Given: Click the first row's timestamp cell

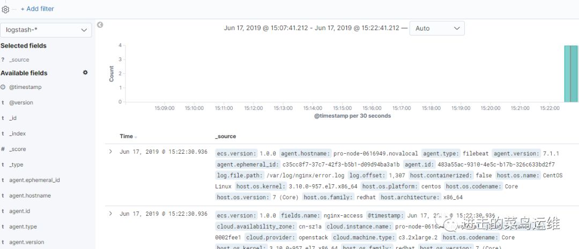Looking at the screenshot, I should point(164,152).
